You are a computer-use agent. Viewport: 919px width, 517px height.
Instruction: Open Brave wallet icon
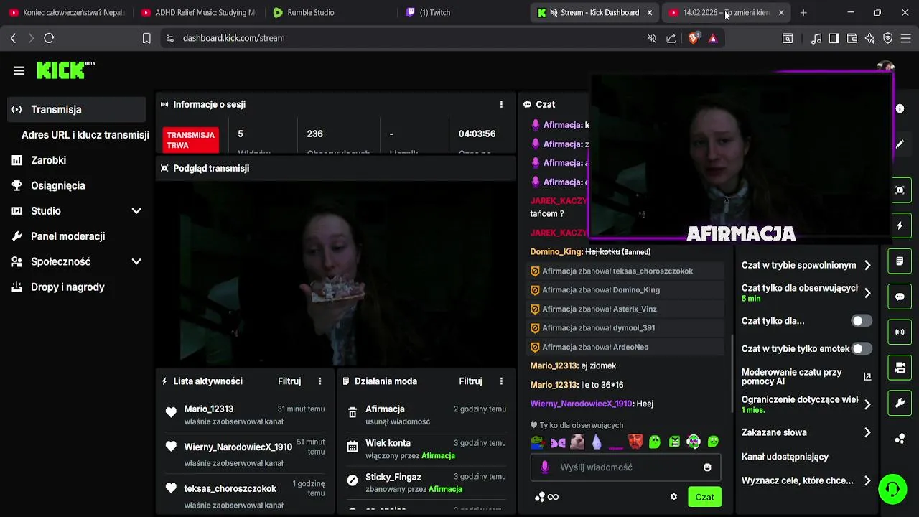pyautogui.click(x=852, y=38)
